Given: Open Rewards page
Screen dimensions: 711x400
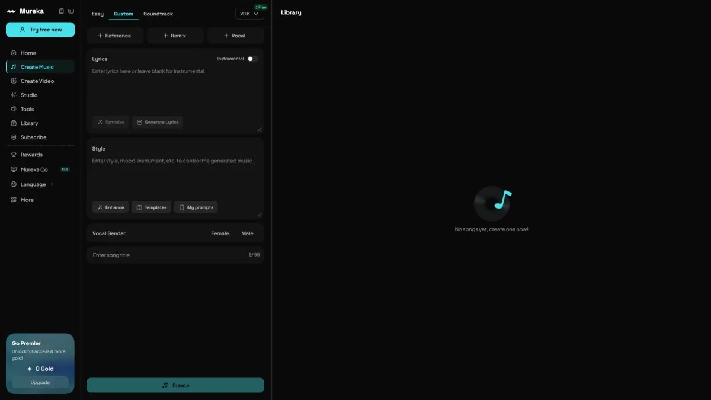Looking at the screenshot, I should pos(40,155).
